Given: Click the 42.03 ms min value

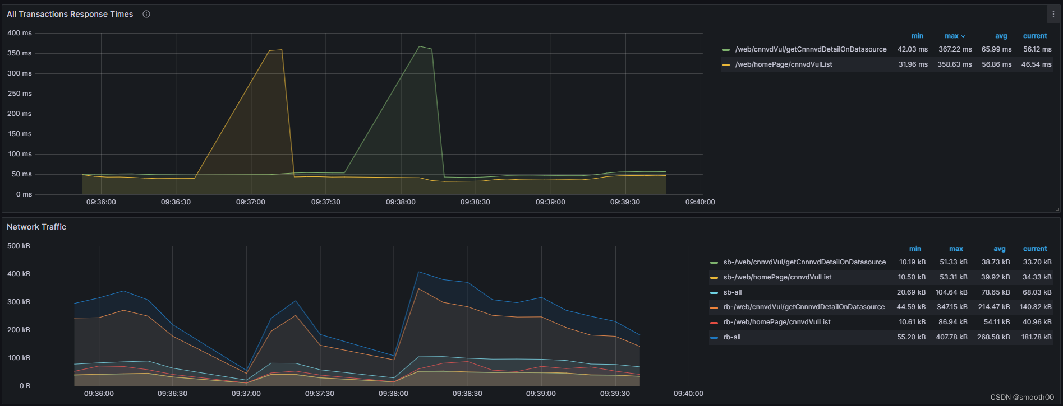Looking at the screenshot, I should 912,49.
